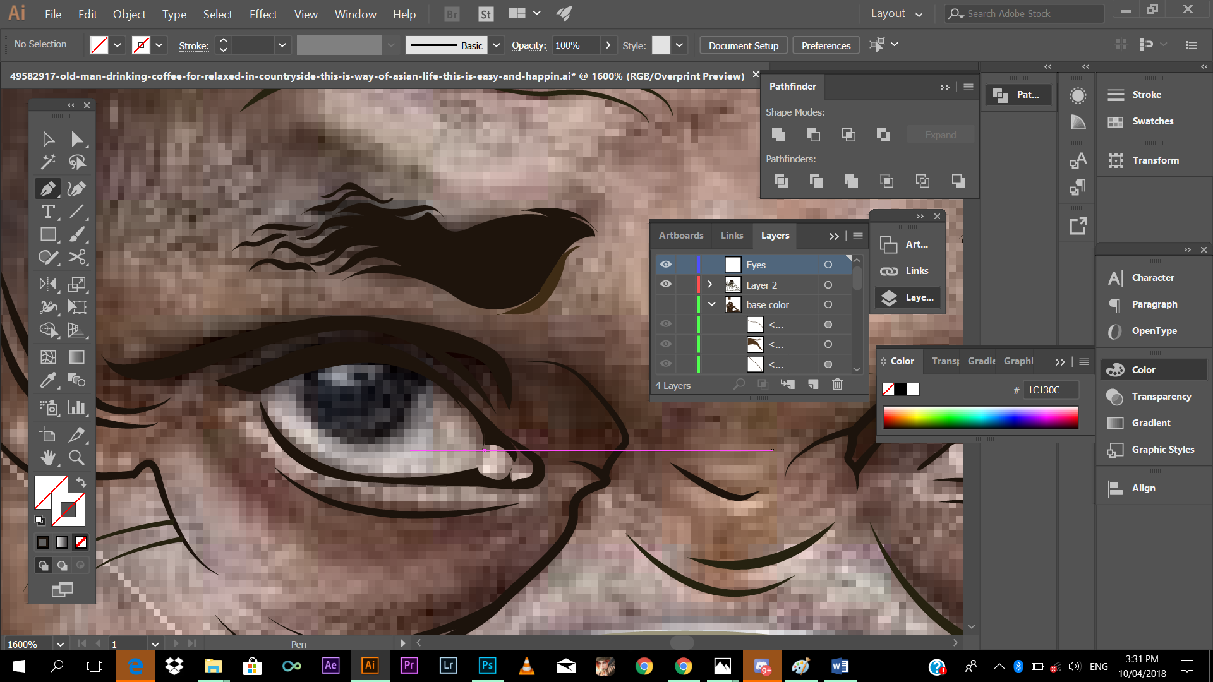The width and height of the screenshot is (1213, 682).
Task: Click the color spectrum bar
Action: tap(981, 417)
